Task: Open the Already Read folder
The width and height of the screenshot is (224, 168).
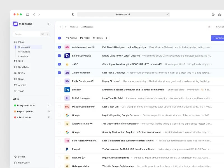Action: click(x=24, y=52)
